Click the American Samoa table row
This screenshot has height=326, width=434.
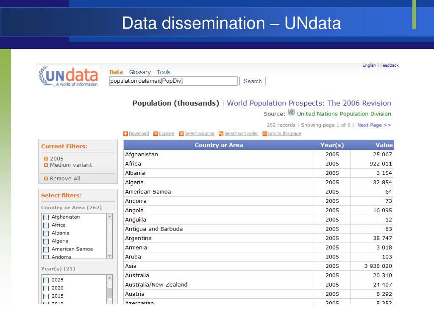coord(259,191)
